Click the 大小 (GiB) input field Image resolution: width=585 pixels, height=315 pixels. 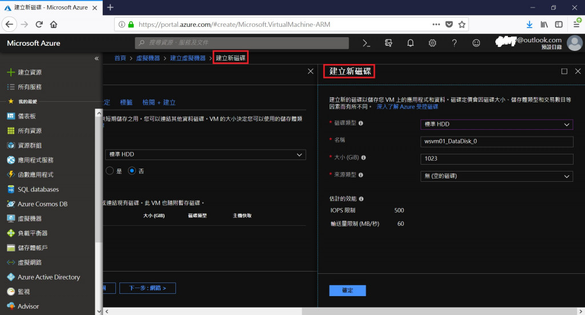pos(496,158)
